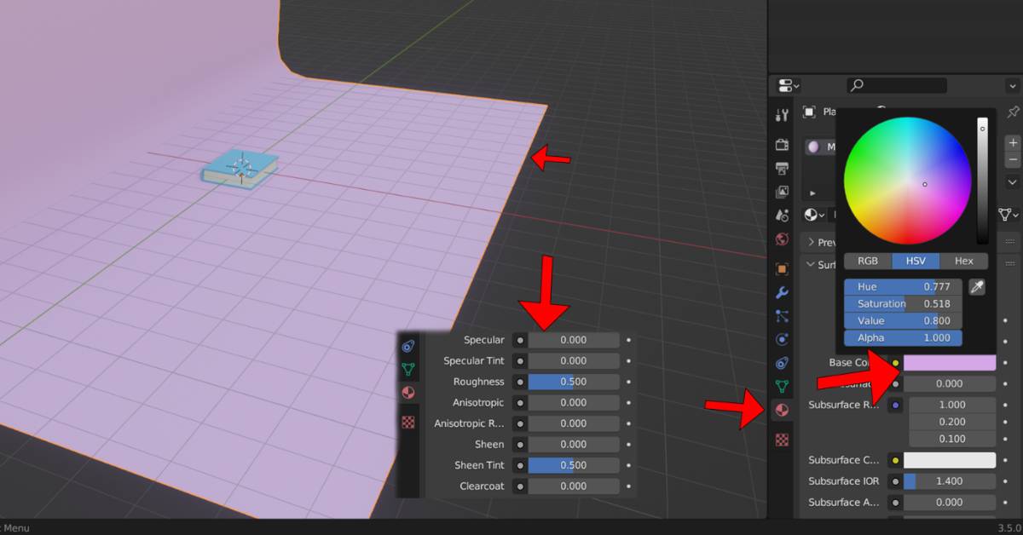This screenshot has height=535, width=1023.
Task: Expand the Preview section
Action: pos(810,241)
